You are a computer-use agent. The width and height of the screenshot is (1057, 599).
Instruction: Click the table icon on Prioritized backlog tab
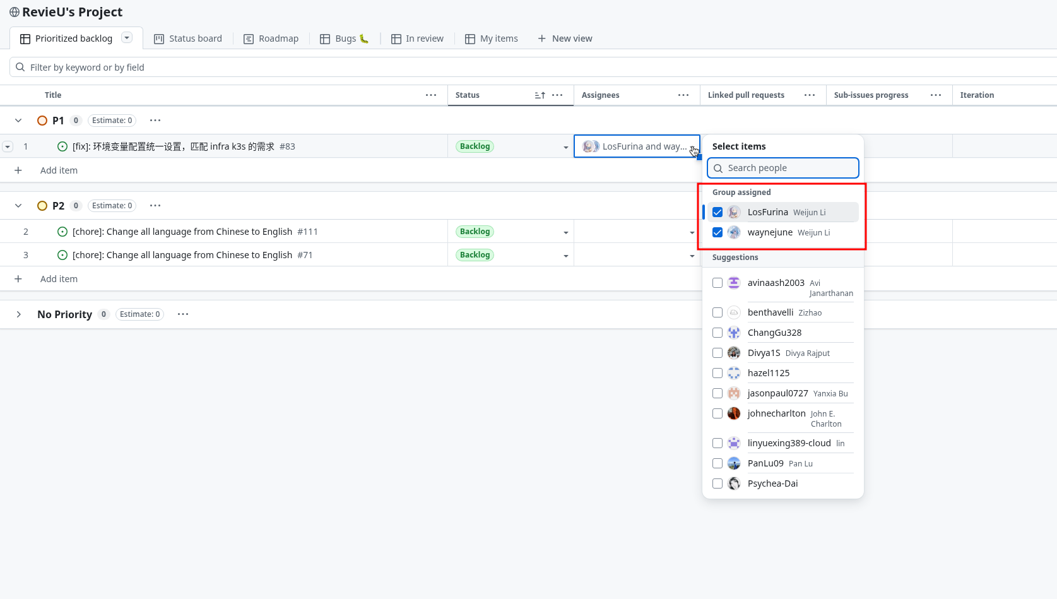tap(25, 38)
